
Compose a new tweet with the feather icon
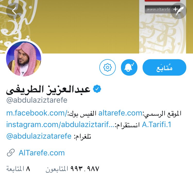pos(179,11)
